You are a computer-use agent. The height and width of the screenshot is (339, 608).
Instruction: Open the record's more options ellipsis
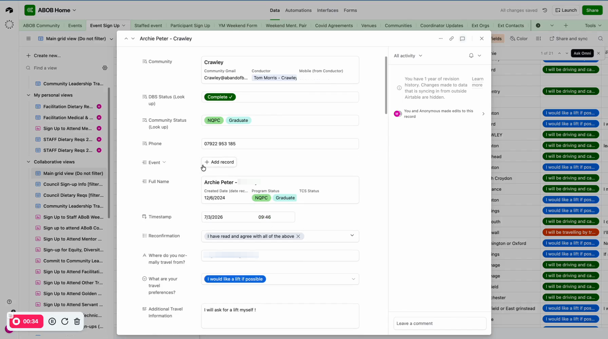tap(440, 39)
